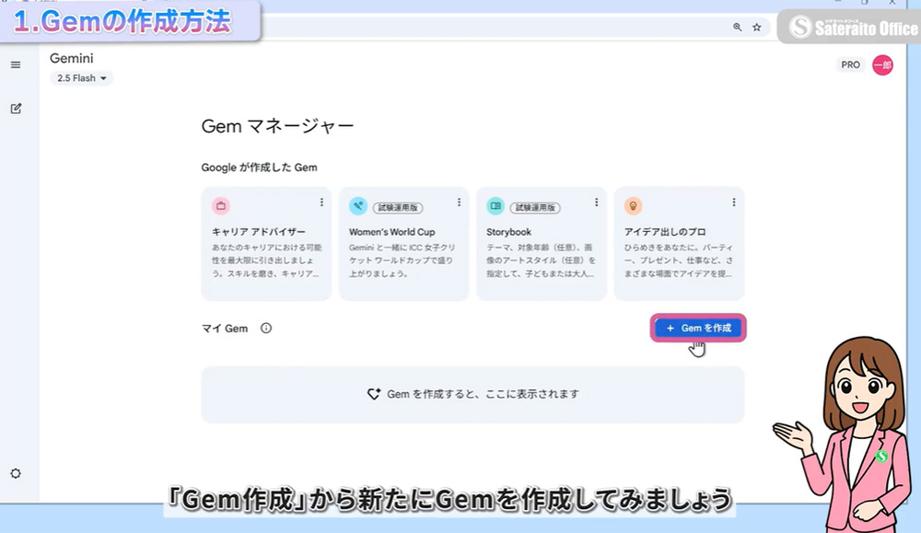Click the Google が作成した Gem label
This screenshot has height=533, width=921.
[259, 168]
